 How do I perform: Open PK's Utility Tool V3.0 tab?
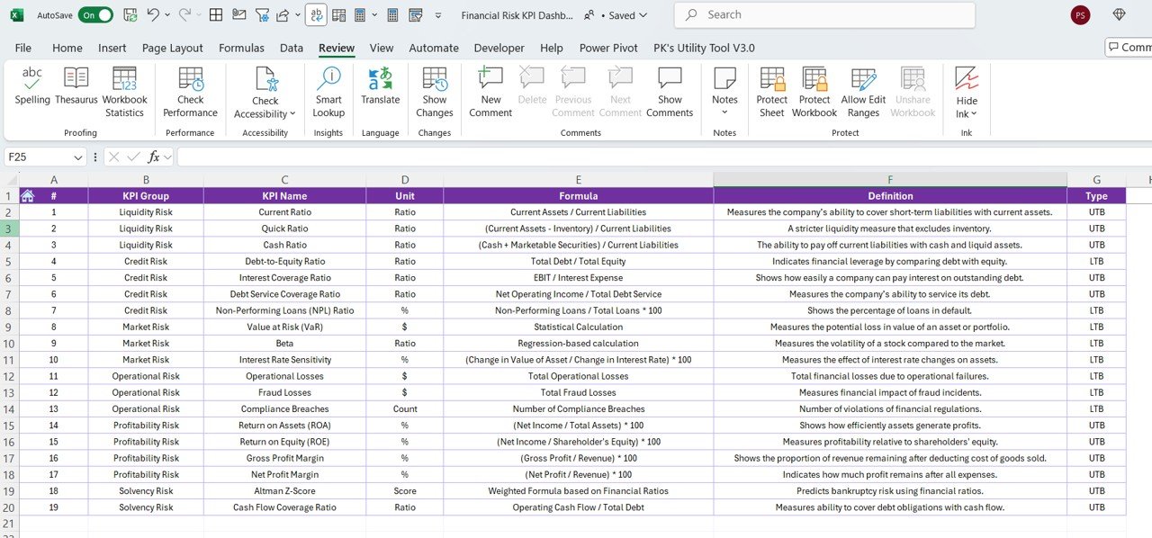click(x=705, y=48)
